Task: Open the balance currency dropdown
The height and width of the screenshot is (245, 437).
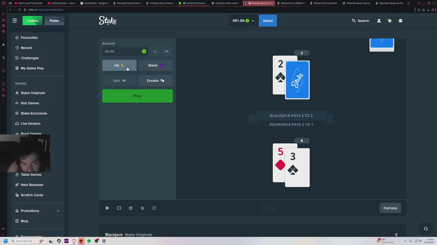Action: tap(253, 21)
